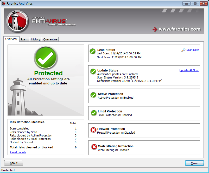Click the Update Status green check icon
Viewport: 209px width, 173px height.
pos(93,71)
